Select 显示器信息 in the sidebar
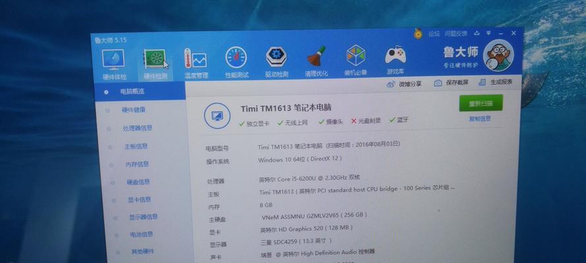 tap(143, 217)
